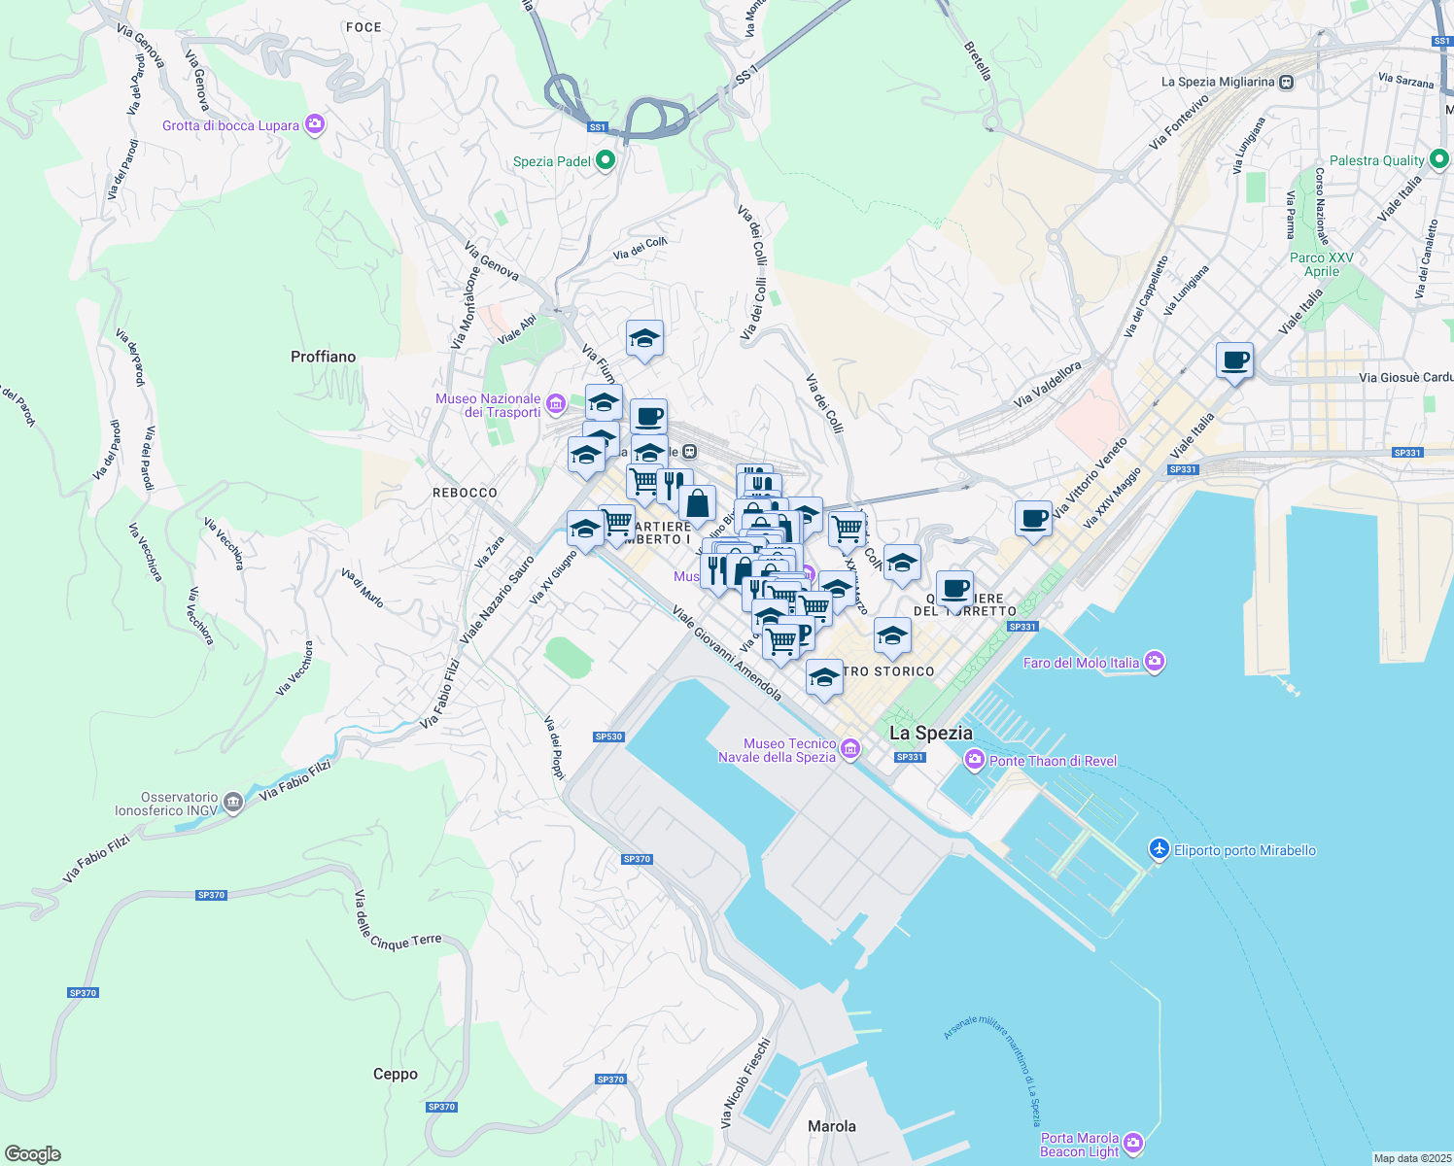Open the shopping bag marker near Via Paolino Bivio
1454x1166 pixels.
(697, 502)
